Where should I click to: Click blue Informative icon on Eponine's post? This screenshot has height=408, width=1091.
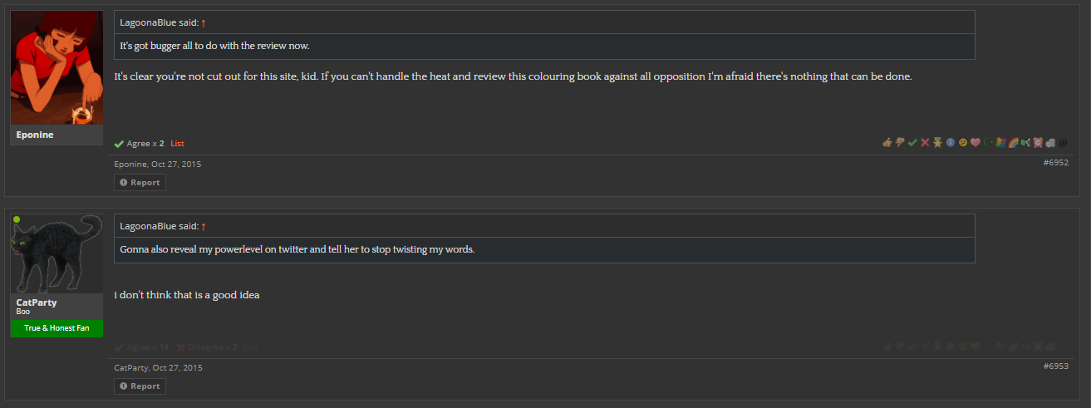(x=951, y=142)
